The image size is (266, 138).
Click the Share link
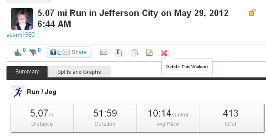[79, 52]
